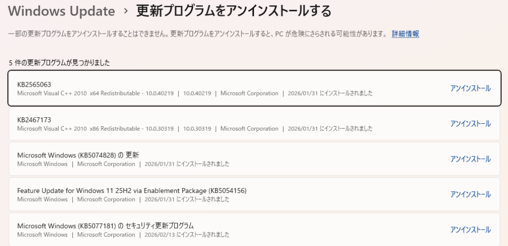Click the x64 Redistributable 10.0.40219 details line
The height and width of the screenshot is (246, 508).
pos(194,94)
